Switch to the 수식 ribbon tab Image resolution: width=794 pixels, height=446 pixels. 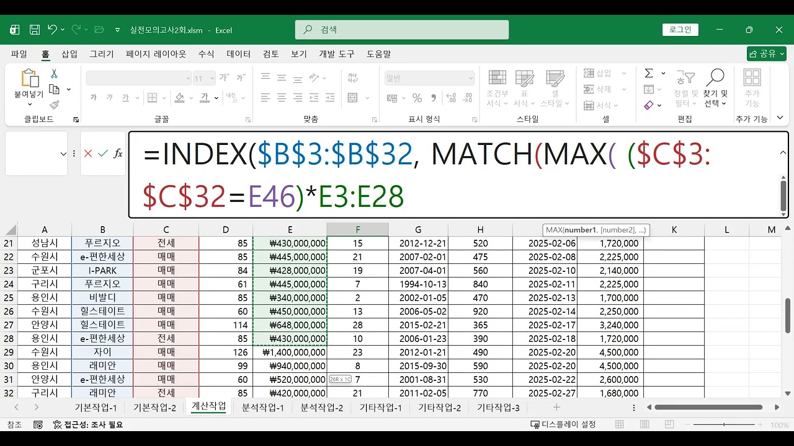point(206,54)
